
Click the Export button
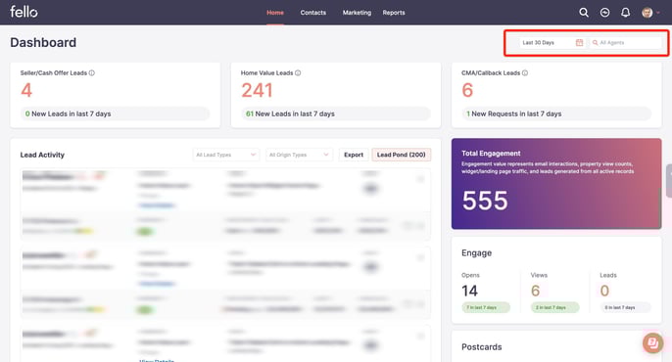tap(353, 155)
